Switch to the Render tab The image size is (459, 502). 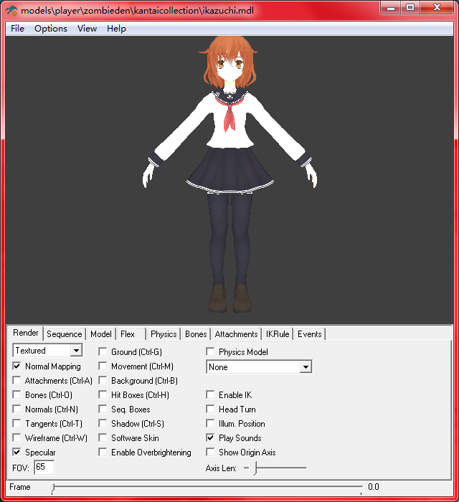25,333
